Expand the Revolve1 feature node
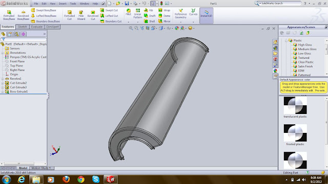The image size is (328, 184). pyautogui.click(x=3, y=79)
